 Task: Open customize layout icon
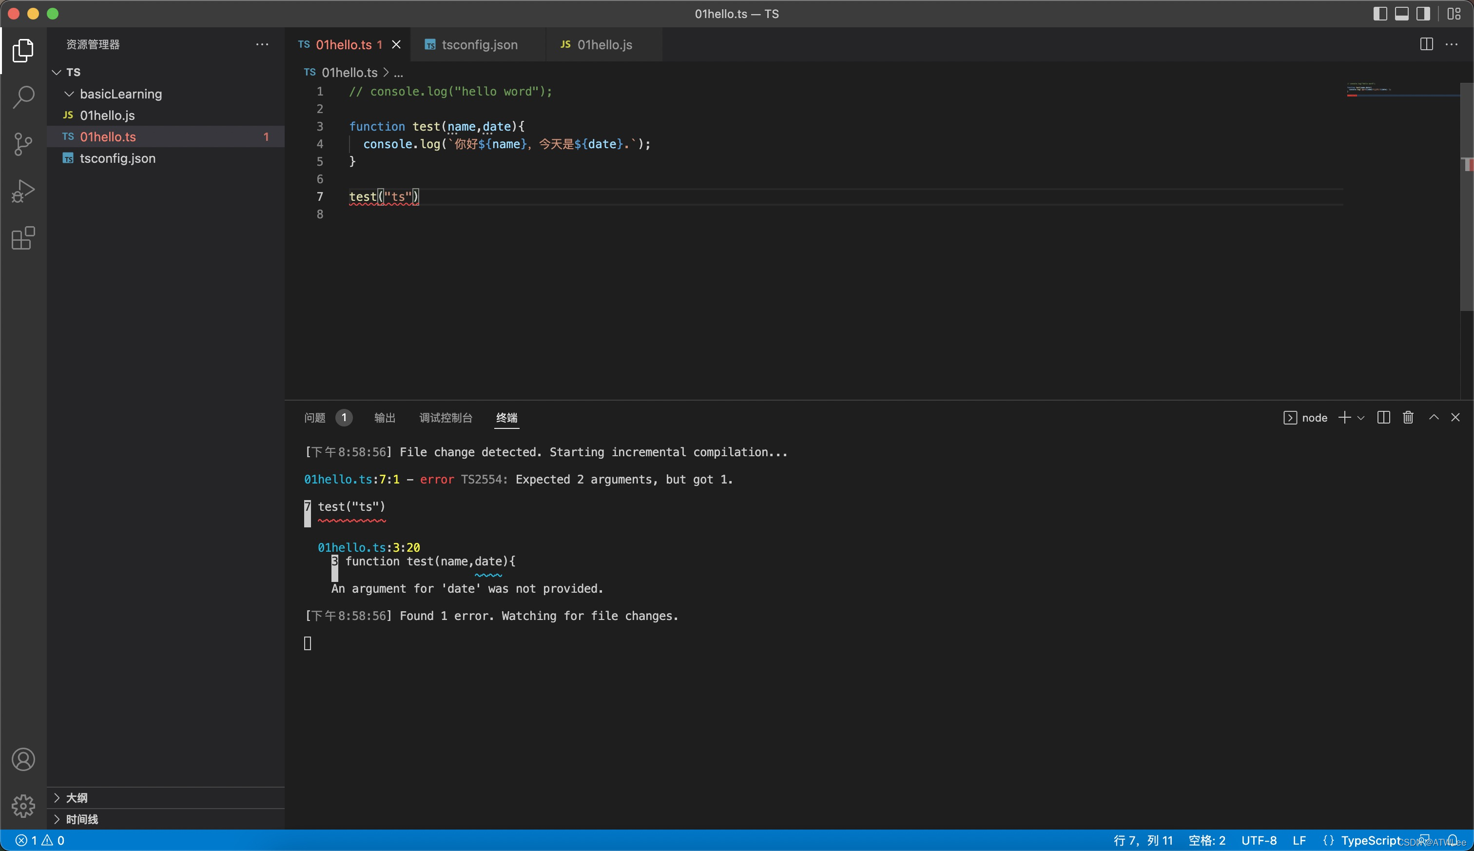pos(1454,14)
